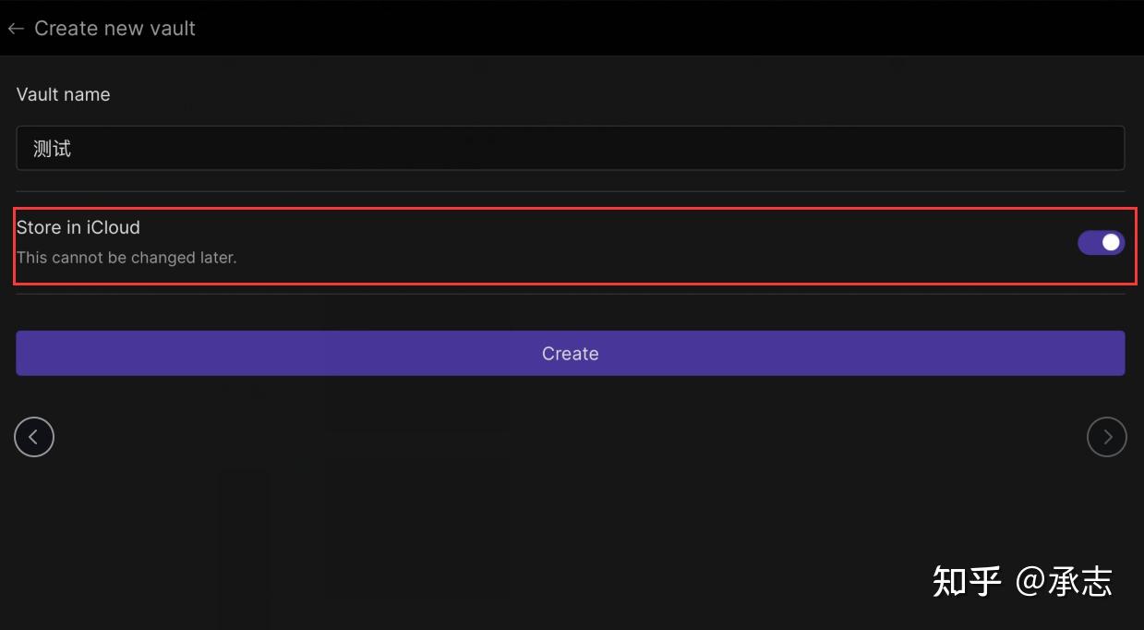Screen dimensions: 1144x630
Task: Select the left navigation chevron icon
Action: click(x=34, y=436)
